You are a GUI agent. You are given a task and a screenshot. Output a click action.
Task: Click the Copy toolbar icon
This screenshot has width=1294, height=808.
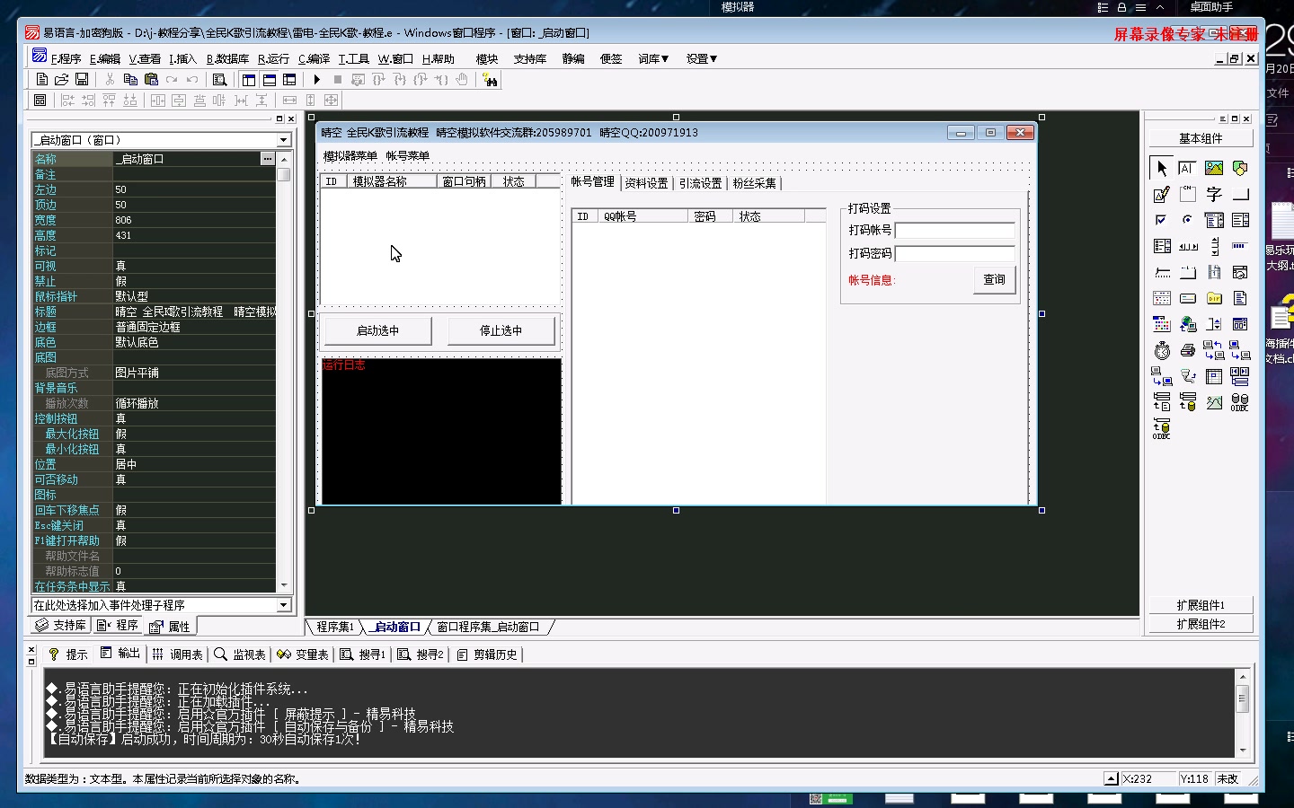130,80
